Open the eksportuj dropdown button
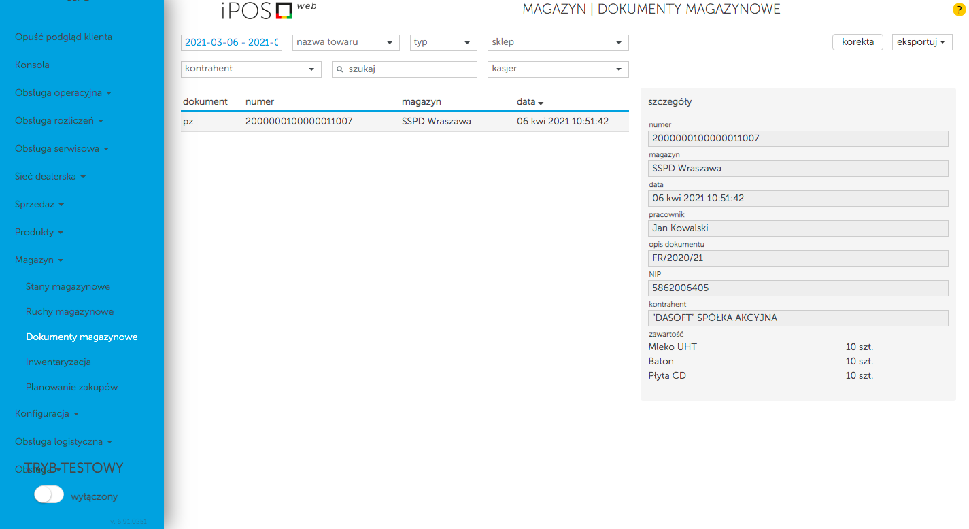969x529 pixels. [921, 42]
